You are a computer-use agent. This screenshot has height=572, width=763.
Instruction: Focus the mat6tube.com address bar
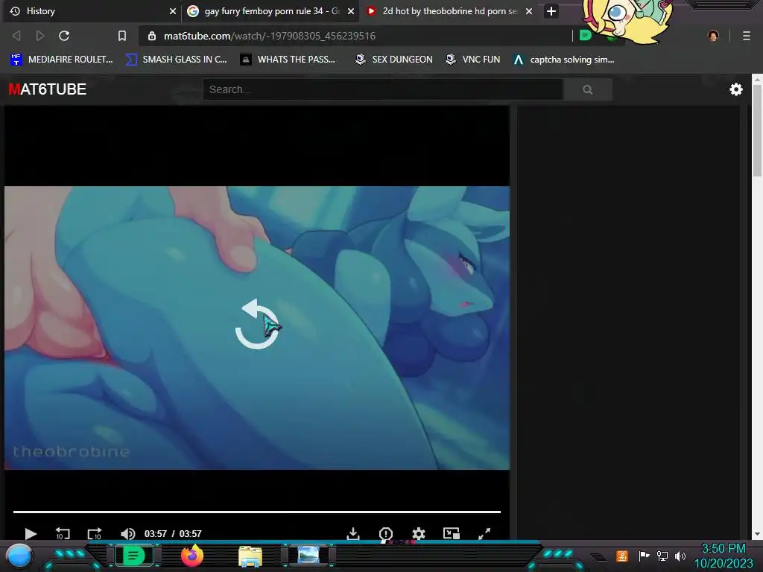click(355, 36)
